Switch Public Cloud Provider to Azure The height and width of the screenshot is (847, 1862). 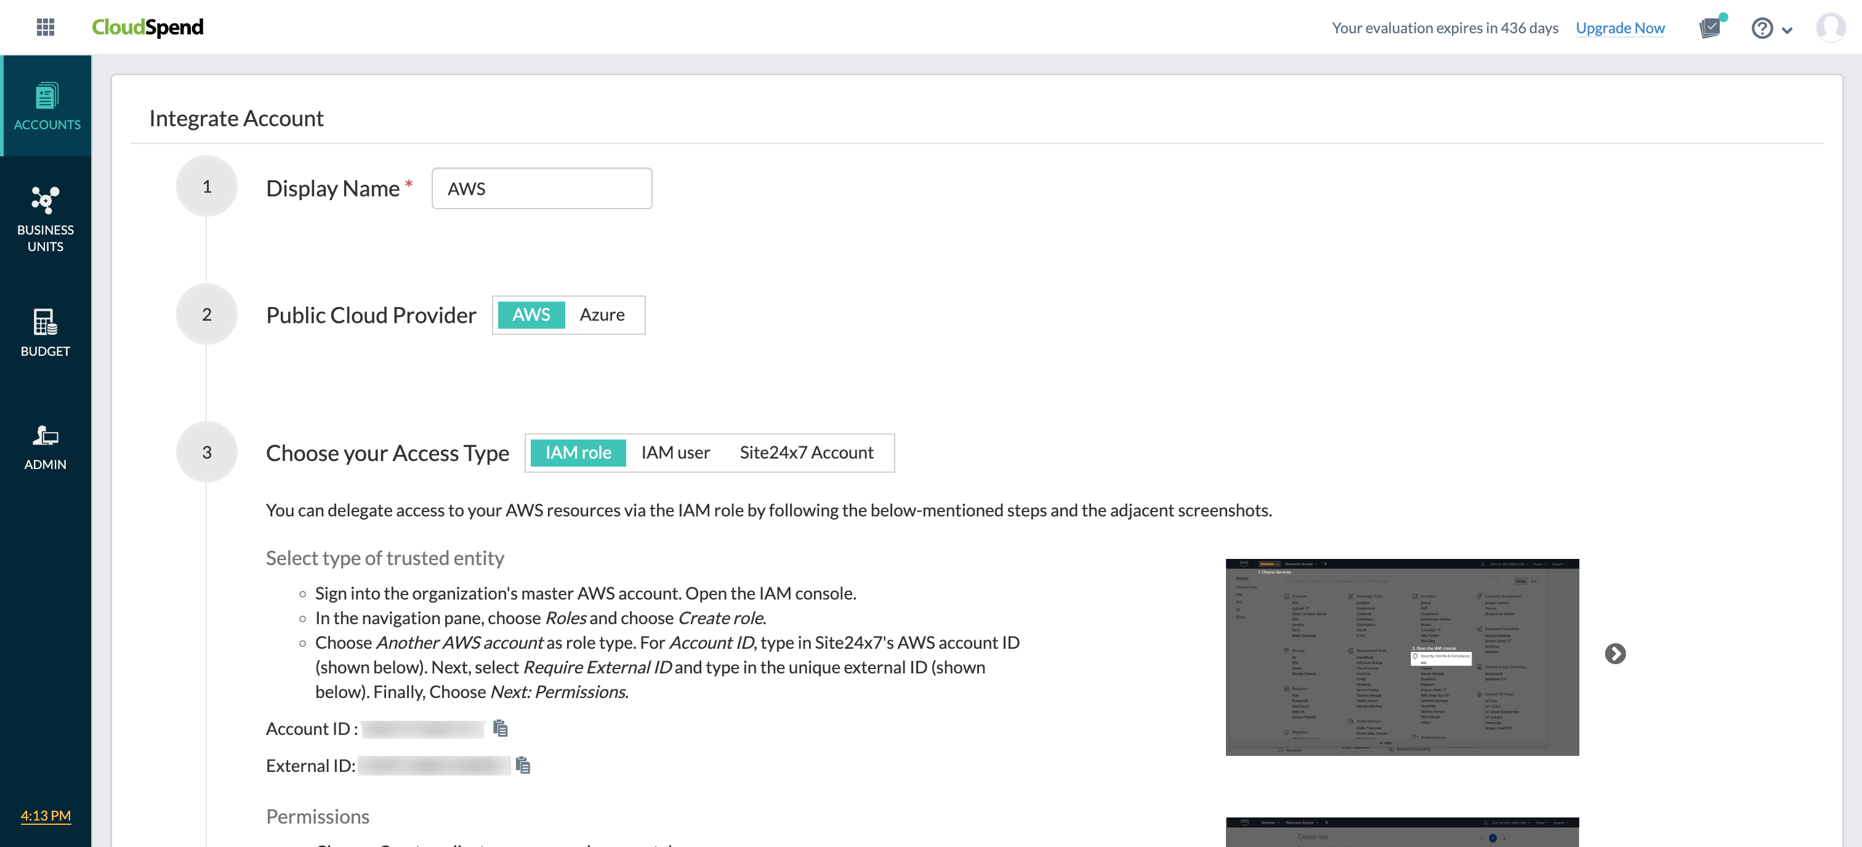pos(602,315)
